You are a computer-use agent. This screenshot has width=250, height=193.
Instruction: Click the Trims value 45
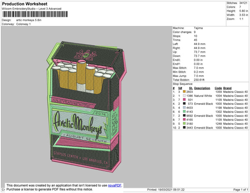(195, 40)
